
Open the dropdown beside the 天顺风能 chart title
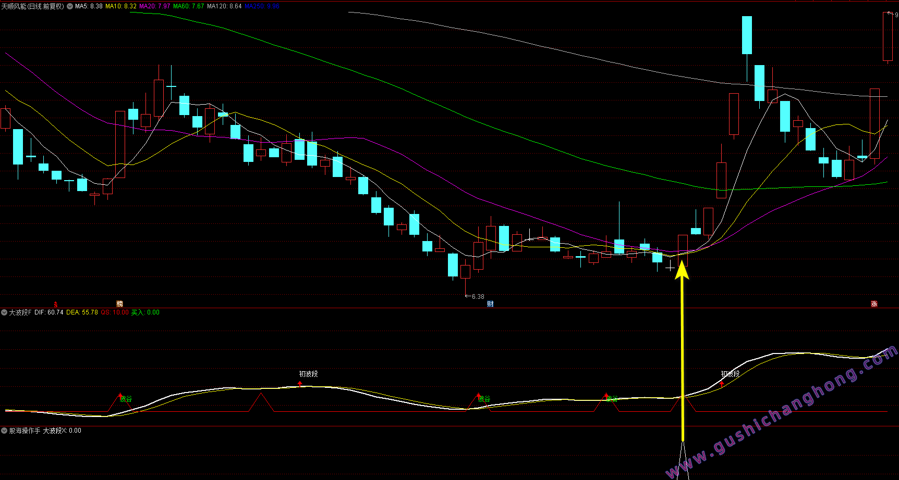[70, 6]
